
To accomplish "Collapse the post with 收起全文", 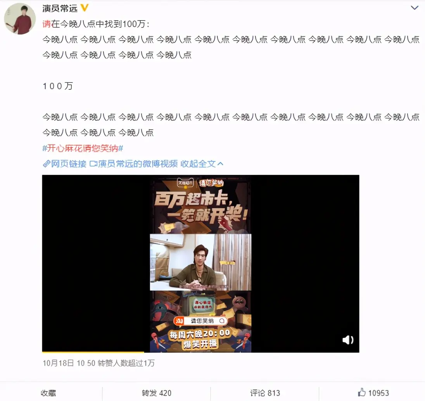I will (198, 164).
